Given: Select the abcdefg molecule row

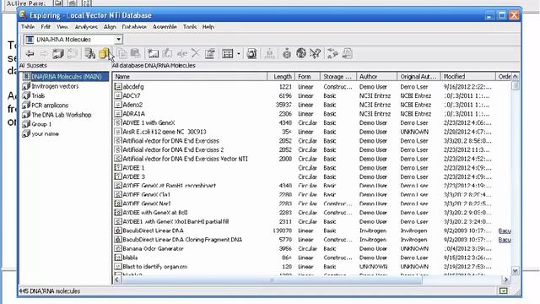Looking at the screenshot, I should (x=311, y=86).
